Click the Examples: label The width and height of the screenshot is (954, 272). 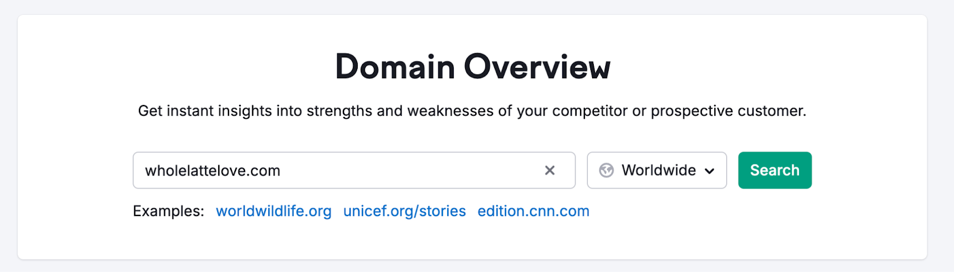click(x=168, y=211)
